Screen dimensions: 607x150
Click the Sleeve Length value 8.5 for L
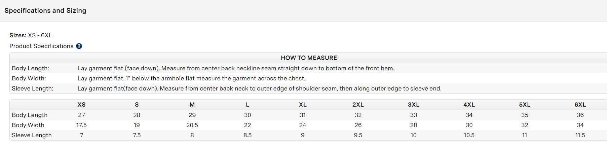(248, 135)
